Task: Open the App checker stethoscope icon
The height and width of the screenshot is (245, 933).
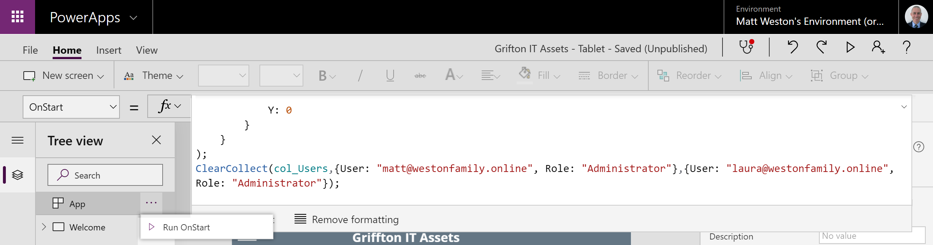Action: pos(746,47)
